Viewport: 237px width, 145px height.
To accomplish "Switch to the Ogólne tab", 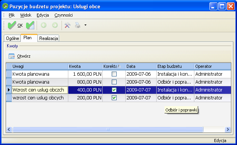I will point(12,38).
